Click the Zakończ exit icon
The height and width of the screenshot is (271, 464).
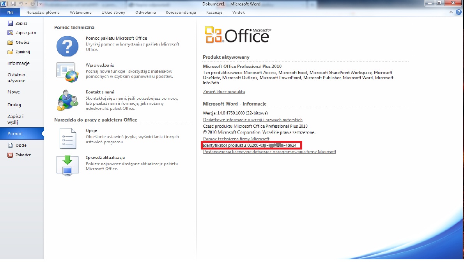pos(11,155)
